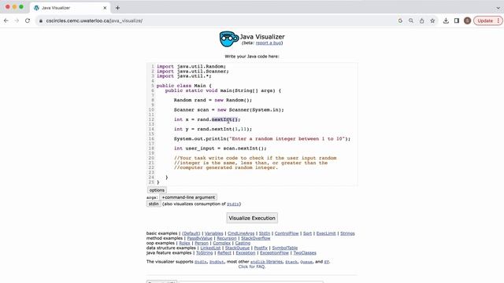Click the stdin button

coord(154,204)
